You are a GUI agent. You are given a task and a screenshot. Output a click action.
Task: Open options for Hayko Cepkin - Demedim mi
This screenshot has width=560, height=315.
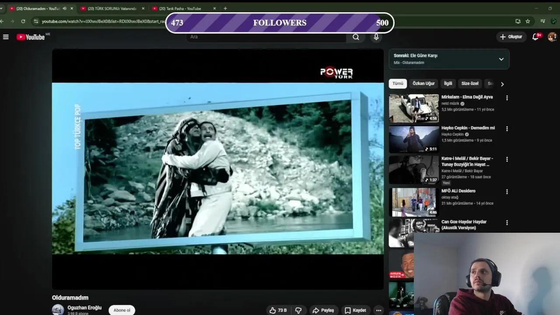click(x=507, y=129)
